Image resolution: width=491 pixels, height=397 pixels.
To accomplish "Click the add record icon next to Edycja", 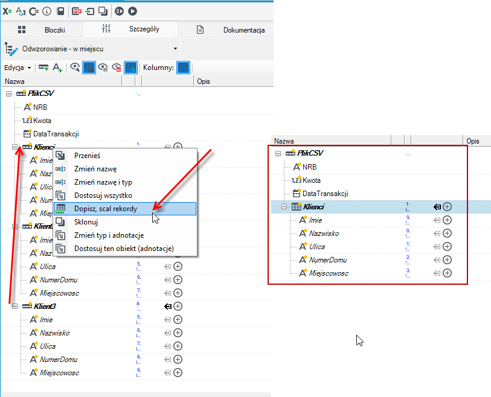I will coord(43,68).
